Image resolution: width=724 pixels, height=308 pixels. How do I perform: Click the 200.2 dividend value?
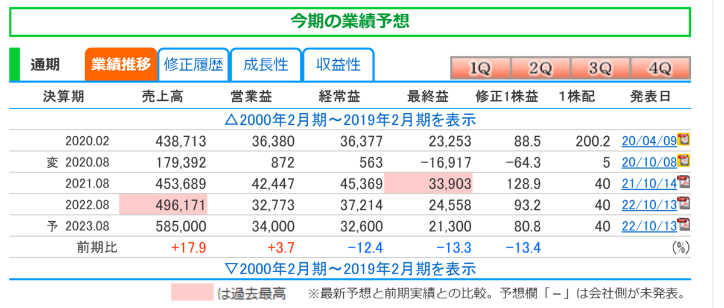593,142
